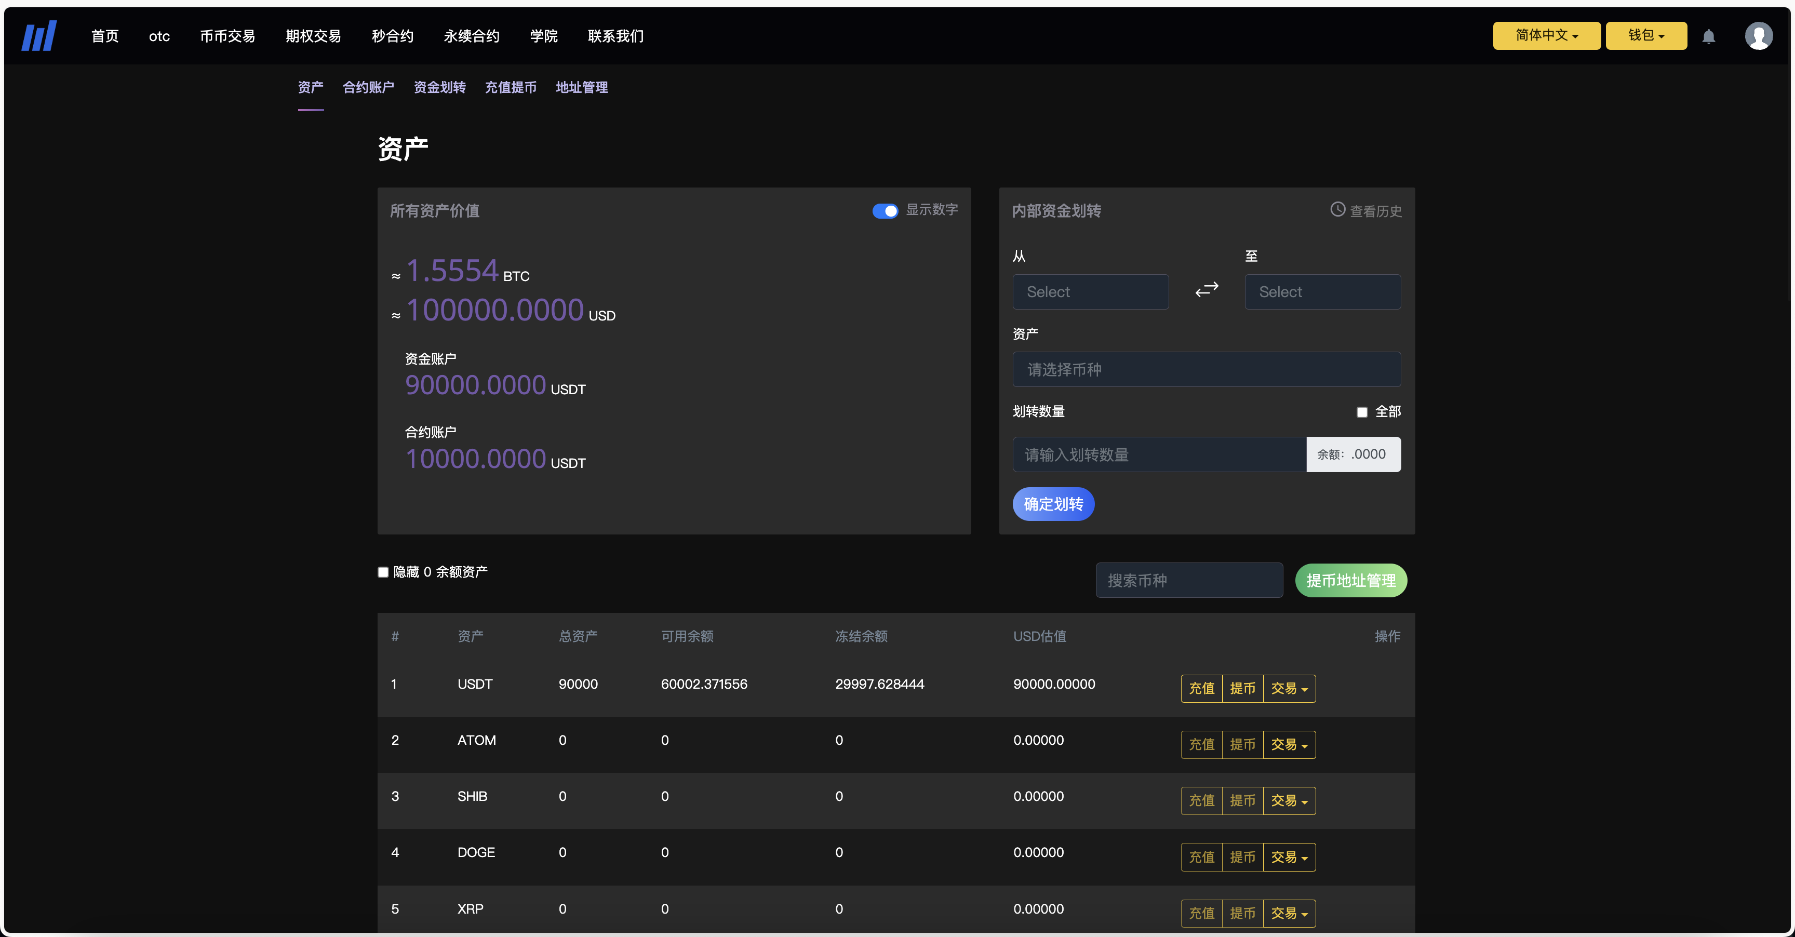Click the 确定划转 button

(x=1054, y=504)
